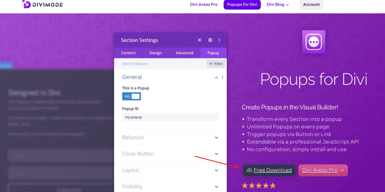
Task: Click the Section Settings title
Action: pyautogui.click(x=139, y=40)
